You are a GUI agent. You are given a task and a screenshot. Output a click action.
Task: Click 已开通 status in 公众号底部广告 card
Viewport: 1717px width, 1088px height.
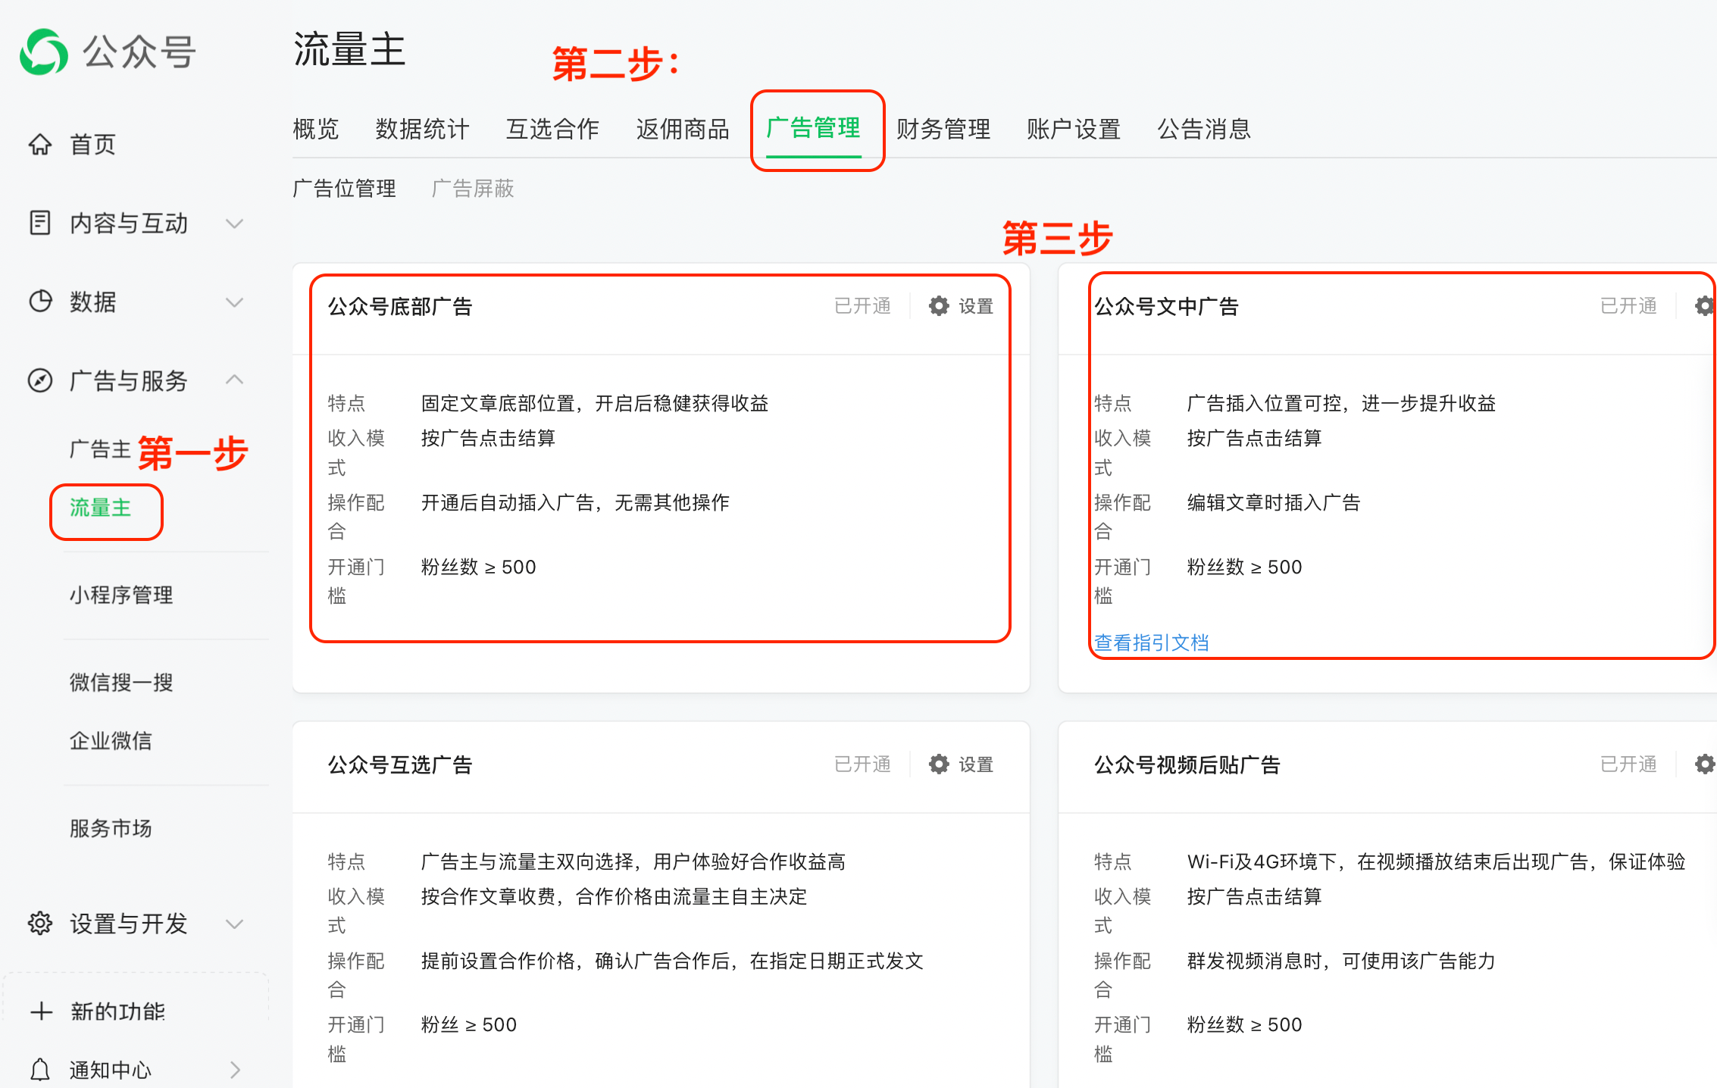click(862, 306)
